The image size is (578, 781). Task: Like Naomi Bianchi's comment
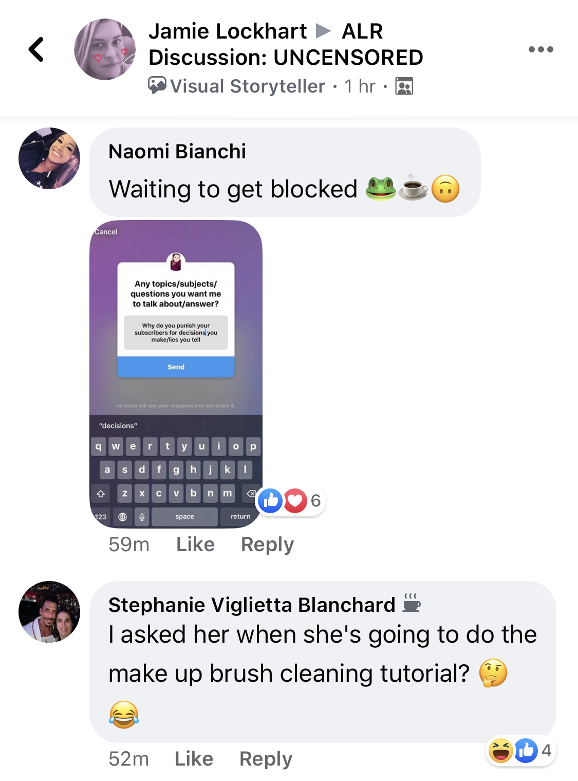click(x=195, y=544)
